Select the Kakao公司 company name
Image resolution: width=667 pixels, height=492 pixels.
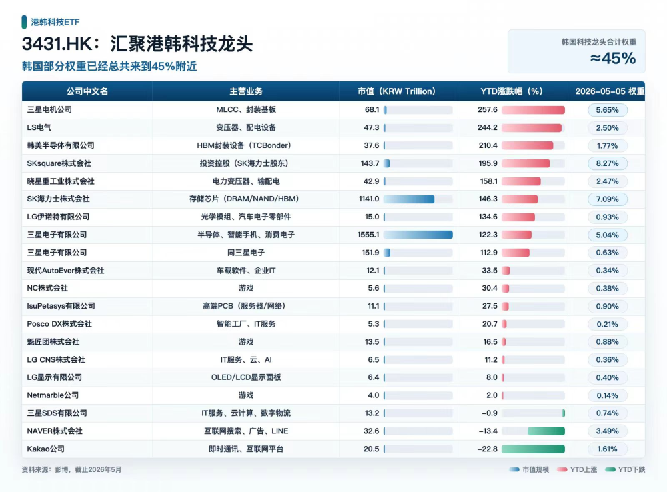tap(46, 449)
